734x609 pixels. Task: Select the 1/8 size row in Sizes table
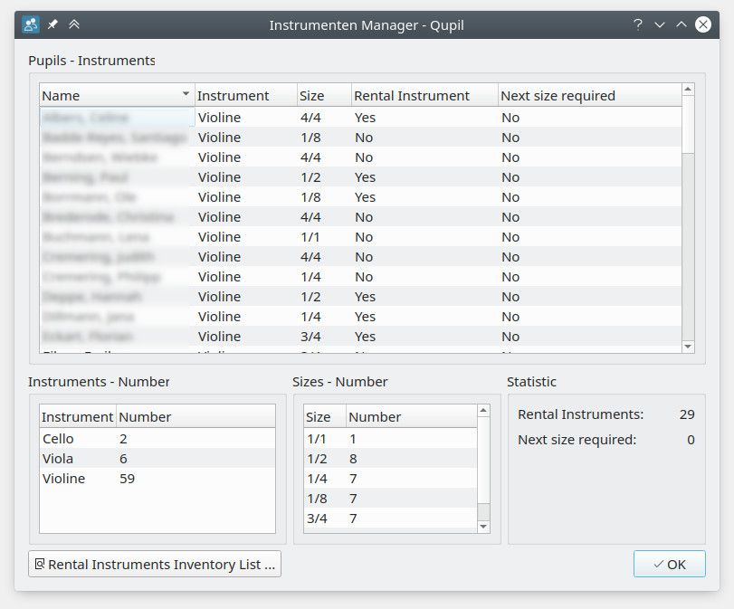(390, 499)
